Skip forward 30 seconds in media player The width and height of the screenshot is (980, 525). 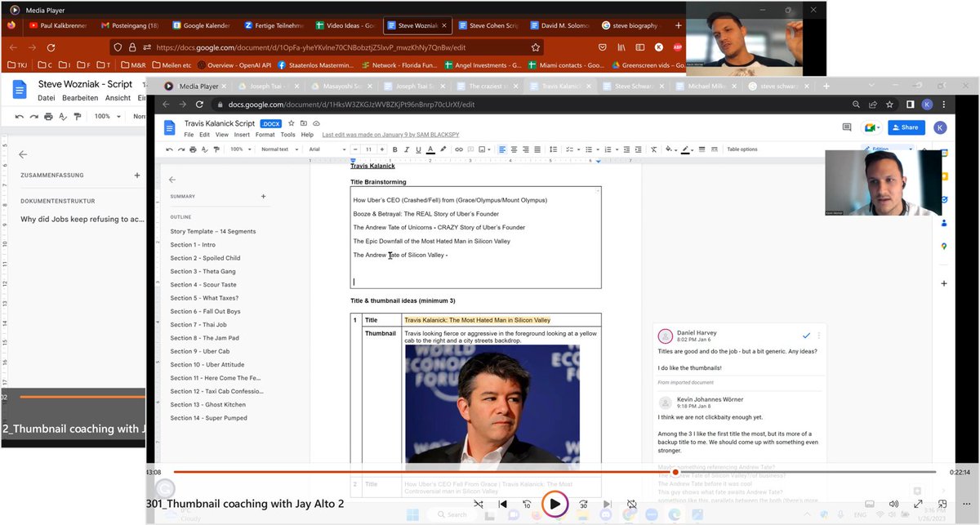pos(584,504)
